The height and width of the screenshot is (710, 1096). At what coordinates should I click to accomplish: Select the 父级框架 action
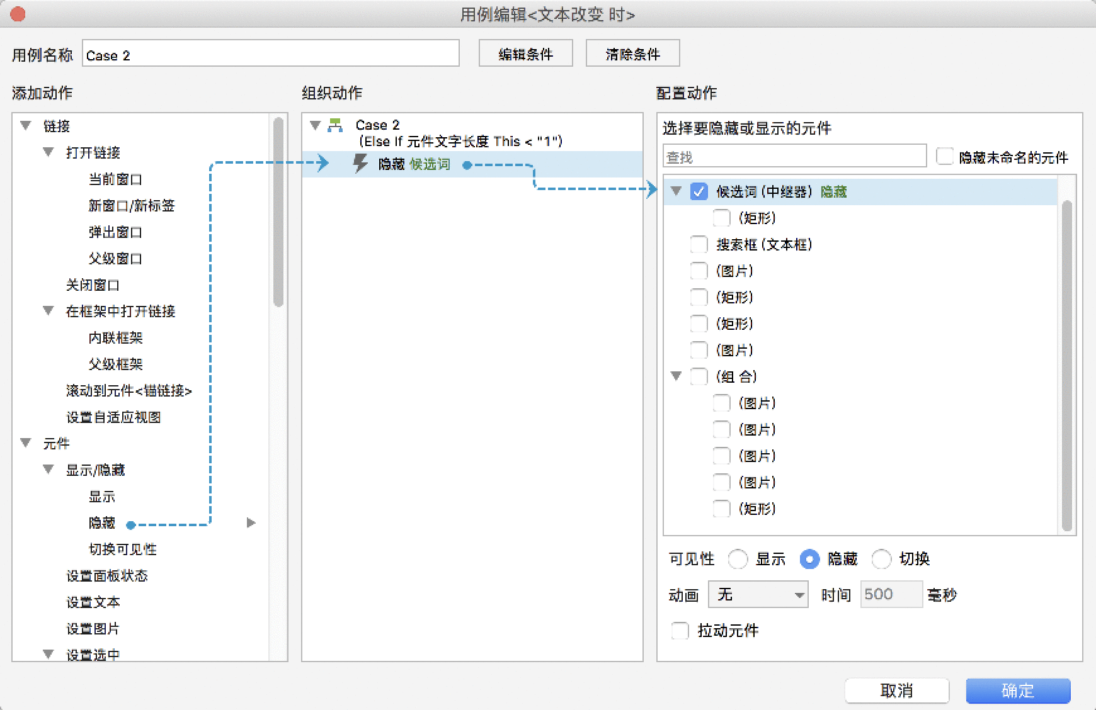point(115,364)
